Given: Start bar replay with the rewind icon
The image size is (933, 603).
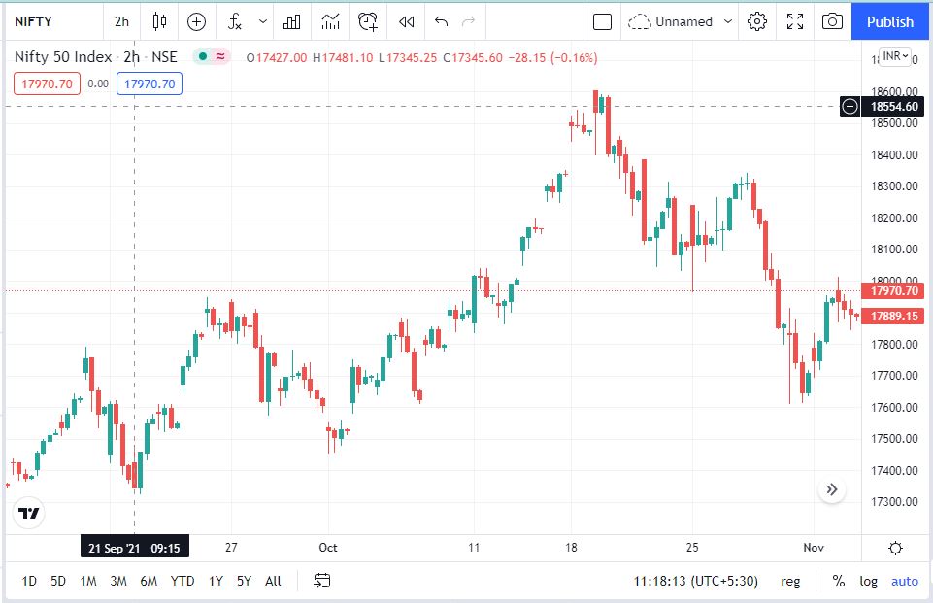Looking at the screenshot, I should point(407,22).
